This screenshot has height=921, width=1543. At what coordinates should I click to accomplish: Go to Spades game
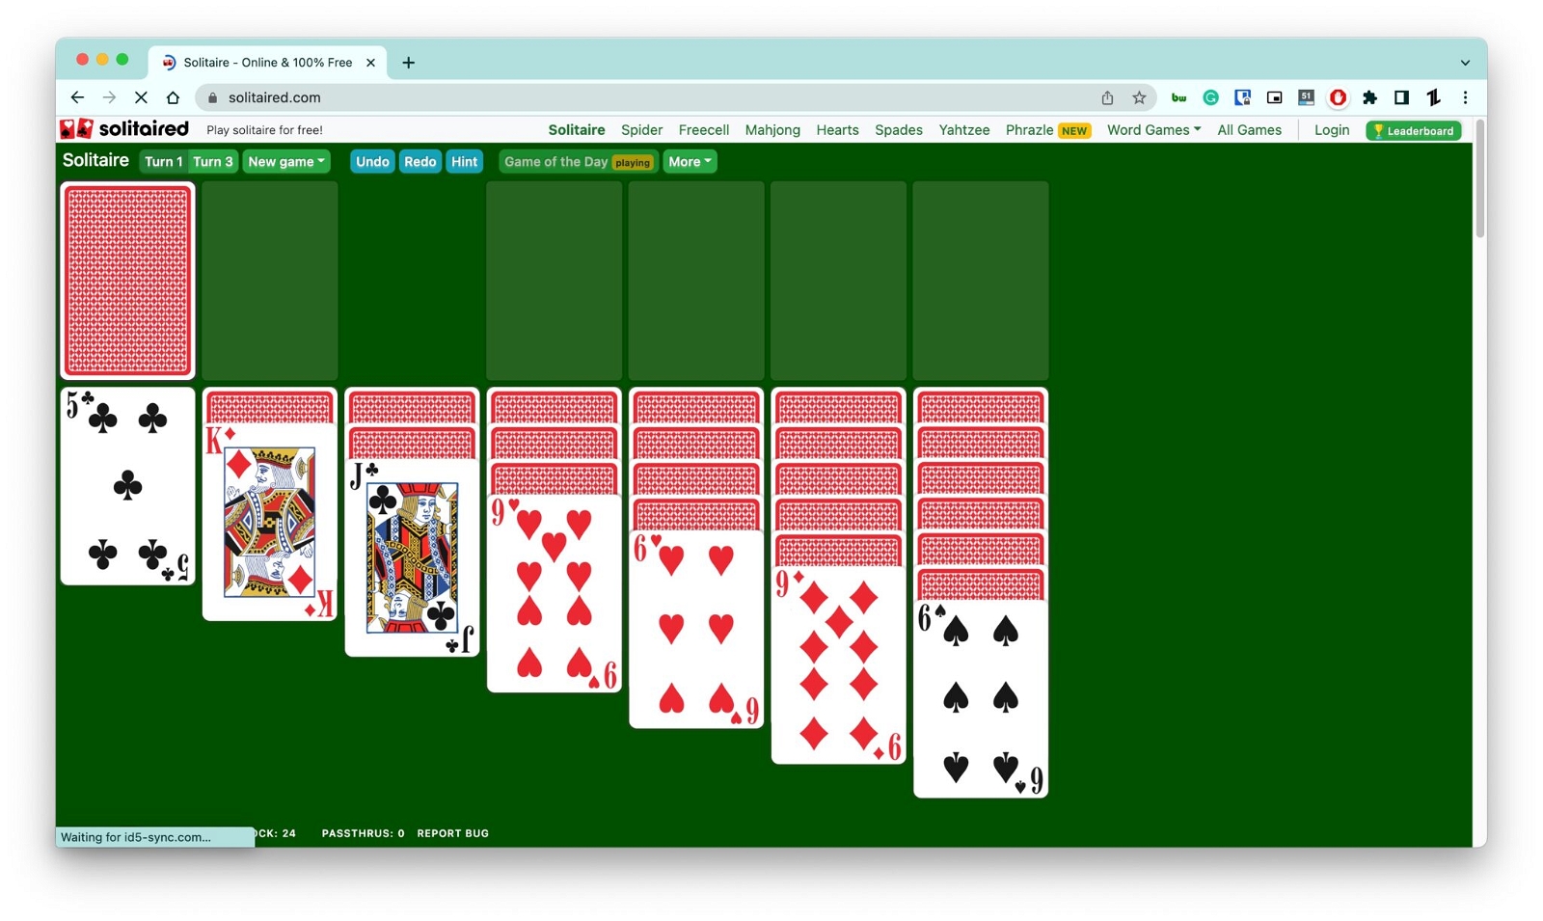click(x=899, y=130)
